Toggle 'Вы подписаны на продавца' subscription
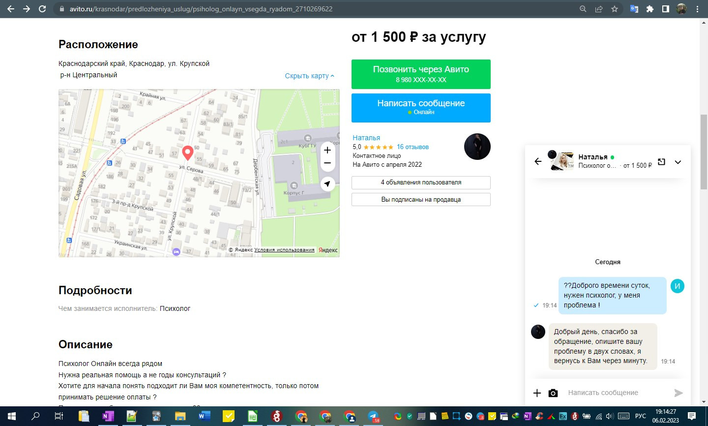Image resolution: width=708 pixels, height=426 pixels. pos(421,200)
